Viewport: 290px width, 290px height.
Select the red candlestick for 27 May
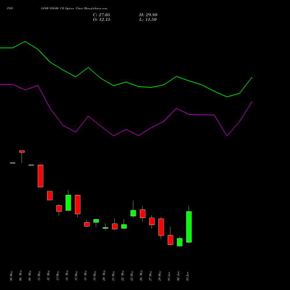coord(152,222)
